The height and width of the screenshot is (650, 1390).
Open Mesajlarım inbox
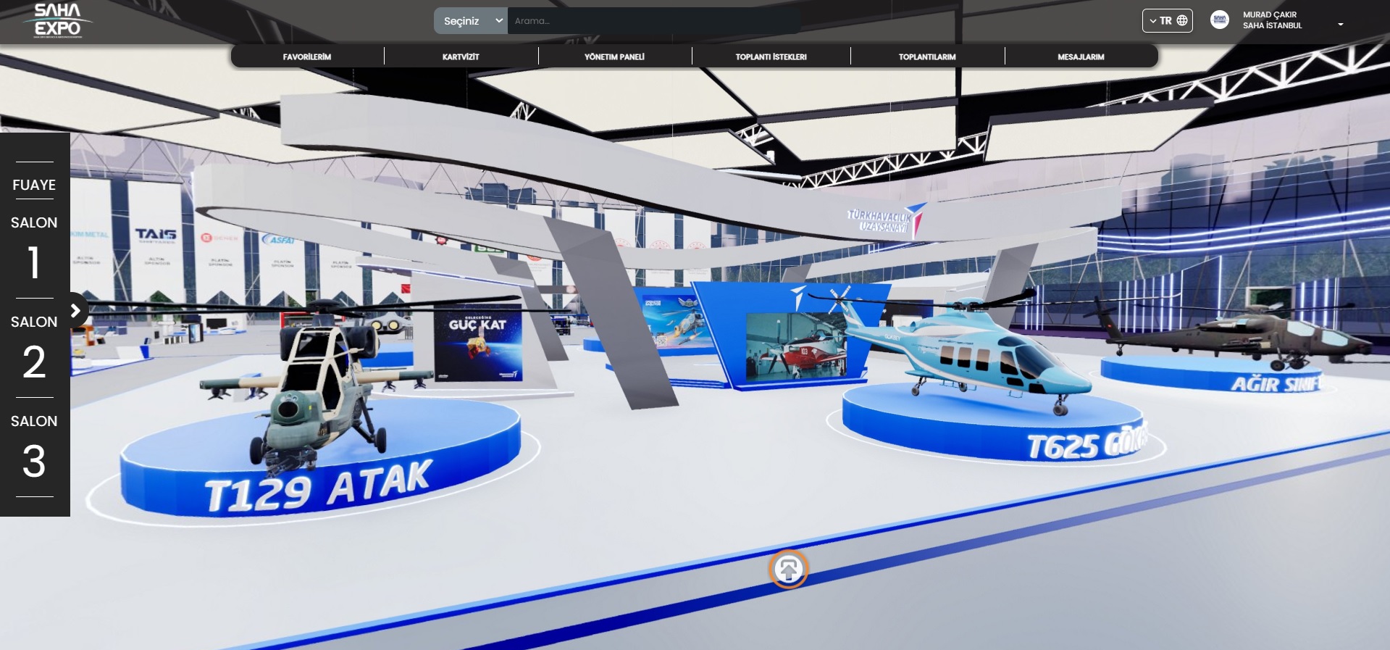pyautogui.click(x=1081, y=57)
